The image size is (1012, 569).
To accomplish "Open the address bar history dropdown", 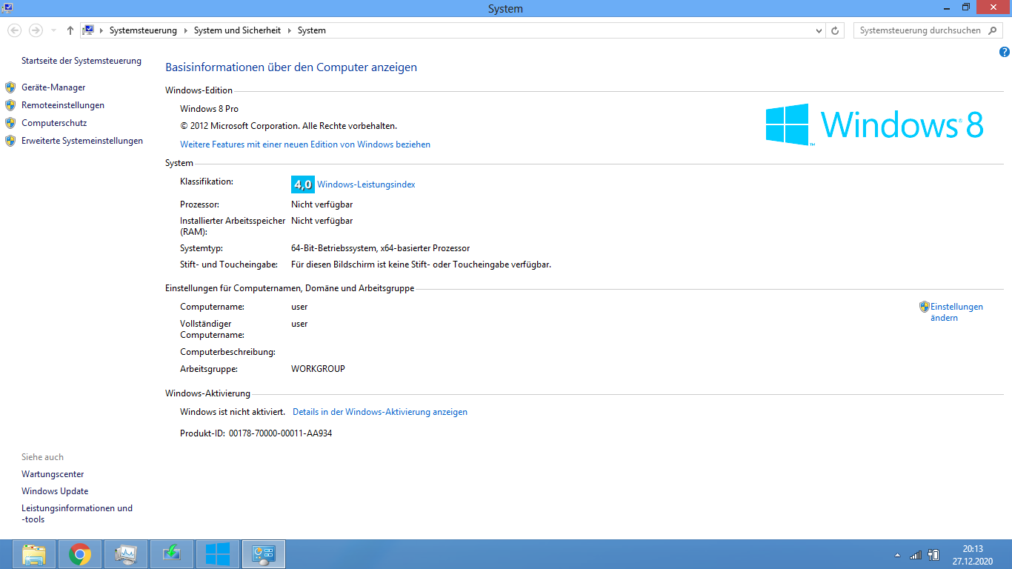I will click(819, 31).
